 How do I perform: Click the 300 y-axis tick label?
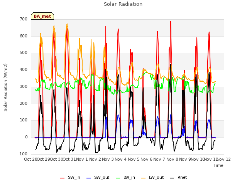click(x=24, y=86)
